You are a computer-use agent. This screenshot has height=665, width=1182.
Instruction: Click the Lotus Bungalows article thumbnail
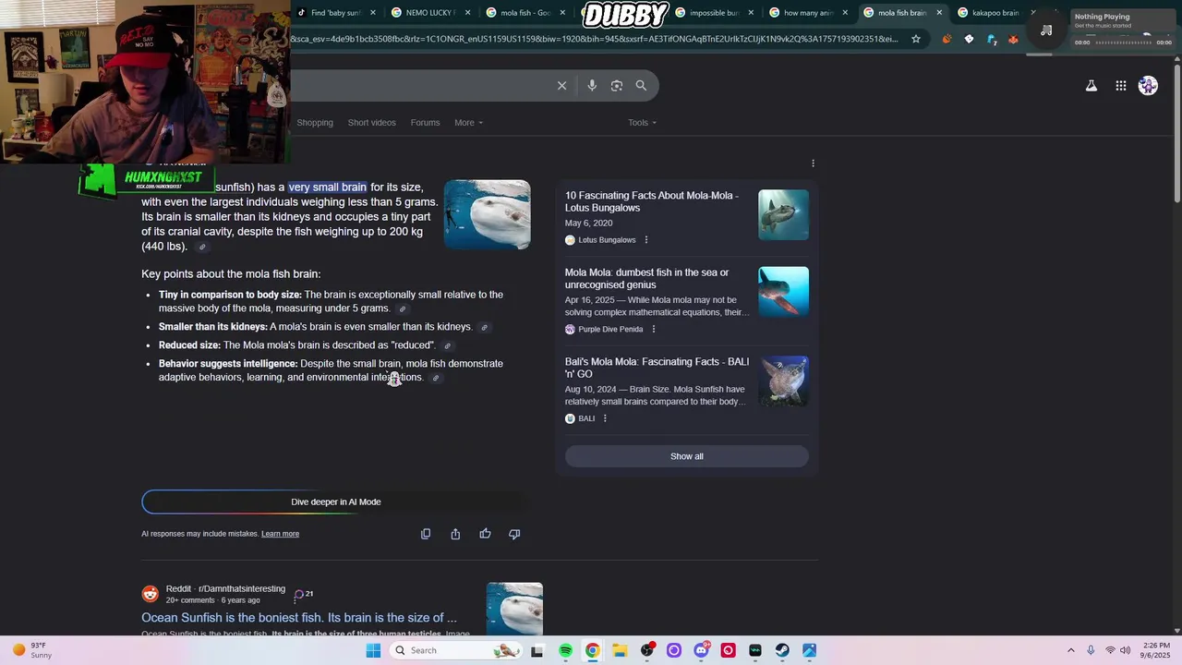coord(783,214)
